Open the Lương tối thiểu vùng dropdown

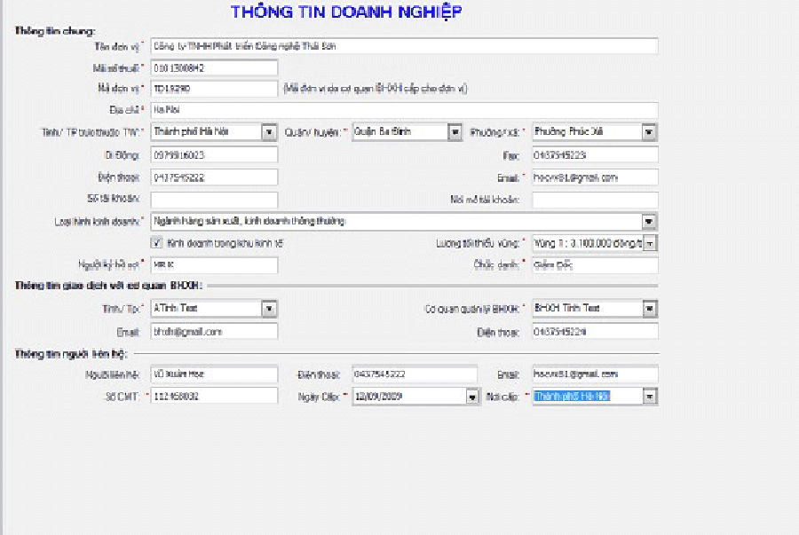point(649,242)
